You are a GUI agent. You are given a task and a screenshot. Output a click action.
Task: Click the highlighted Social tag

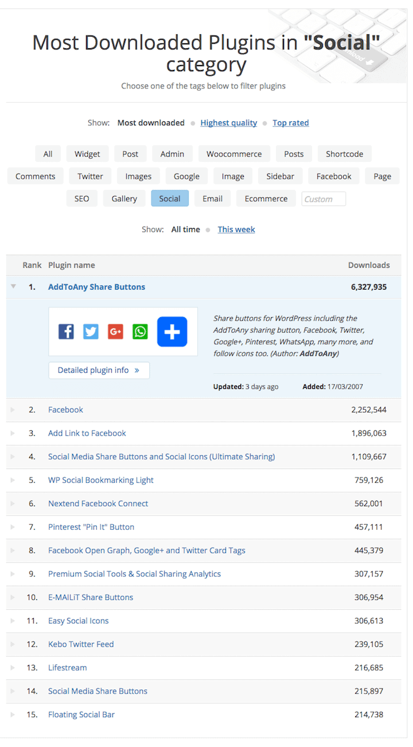pyautogui.click(x=170, y=199)
